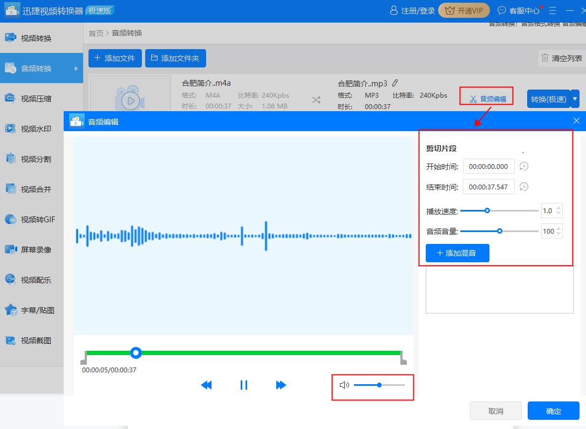Open the 视频压缩 tool in the sidebar
The height and width of the screenshot is (429, 586).
pyautogui.click(x=32, y=98)
